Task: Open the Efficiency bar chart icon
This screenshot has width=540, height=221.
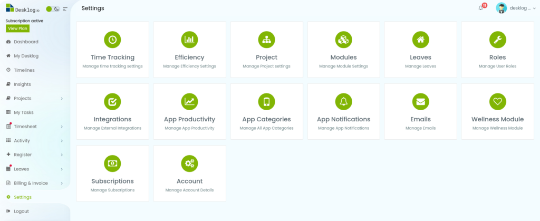Action: click(x=189, y=40)
